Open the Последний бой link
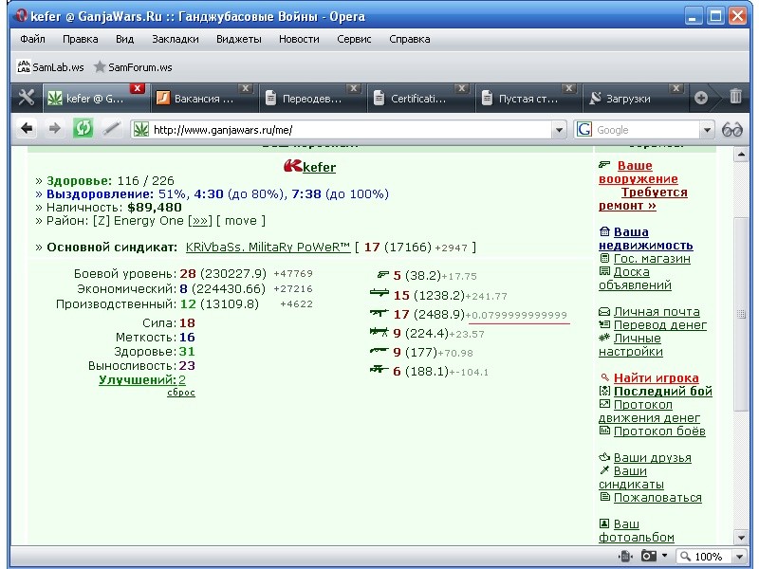The height and width of the screenshot is (569, 759). 662,391
